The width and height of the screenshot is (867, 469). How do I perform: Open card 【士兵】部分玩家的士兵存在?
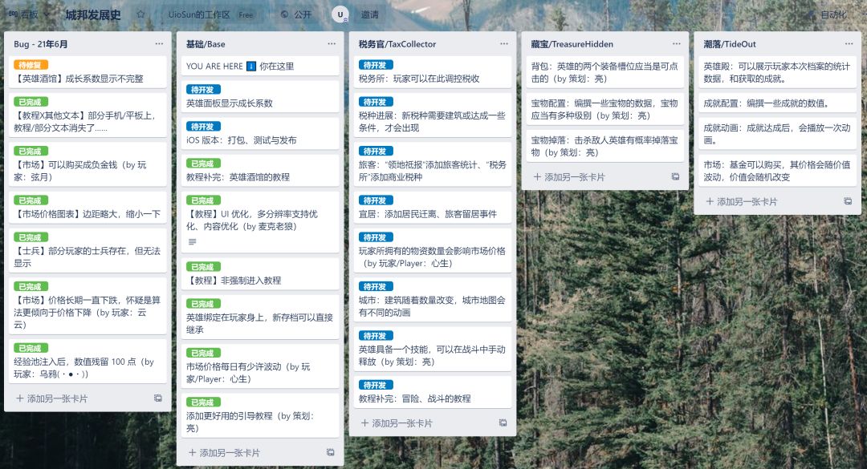pos(88,250)
